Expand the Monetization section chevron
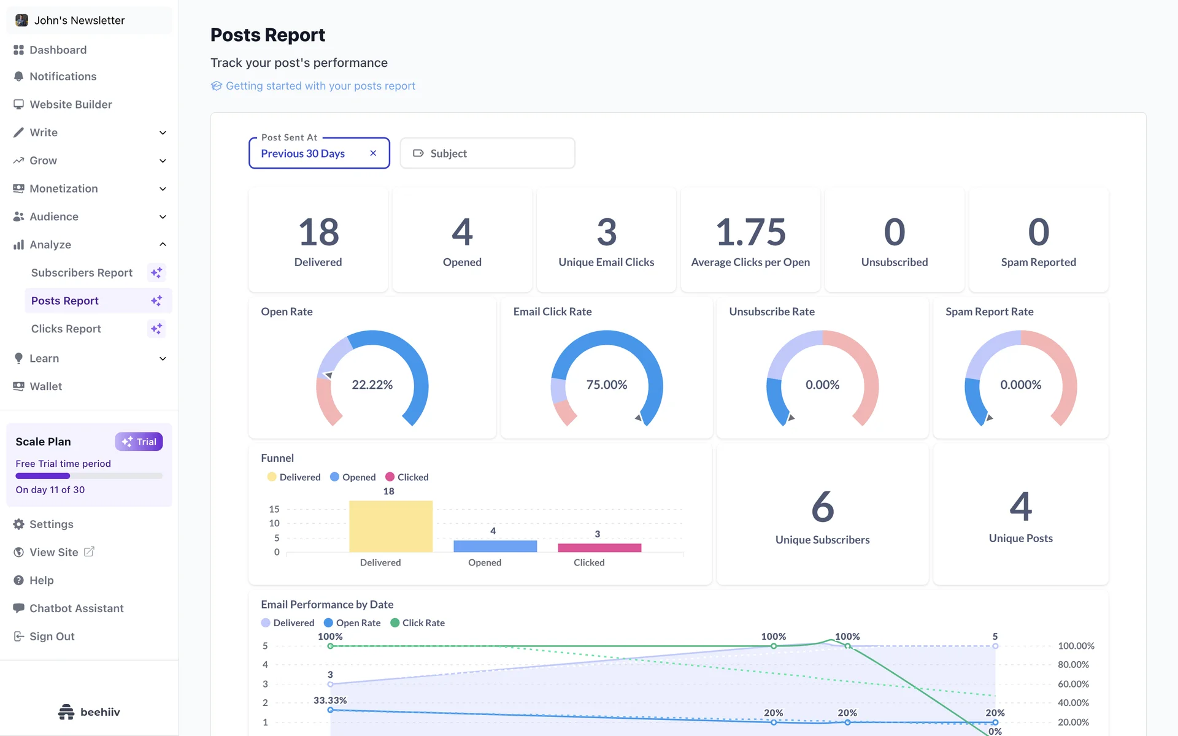 [163, 189]
